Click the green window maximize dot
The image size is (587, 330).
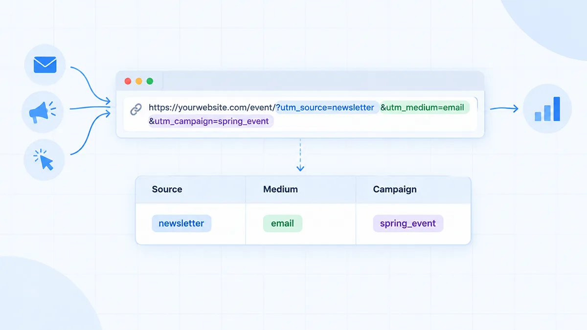click(x=150, y=81)
